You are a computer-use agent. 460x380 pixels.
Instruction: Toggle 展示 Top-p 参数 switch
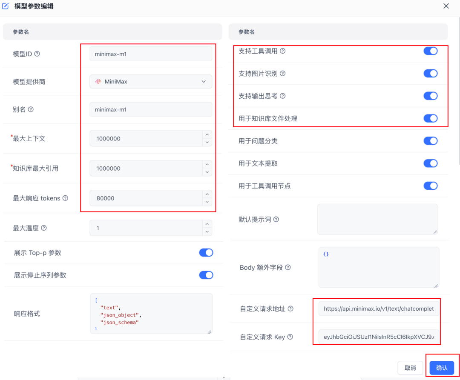tap(206, 252)
